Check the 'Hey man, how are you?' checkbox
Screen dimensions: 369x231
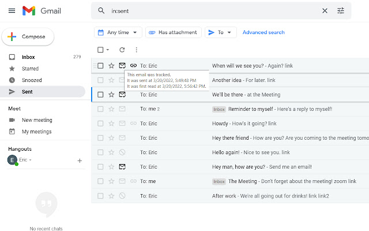click(100, 167)
